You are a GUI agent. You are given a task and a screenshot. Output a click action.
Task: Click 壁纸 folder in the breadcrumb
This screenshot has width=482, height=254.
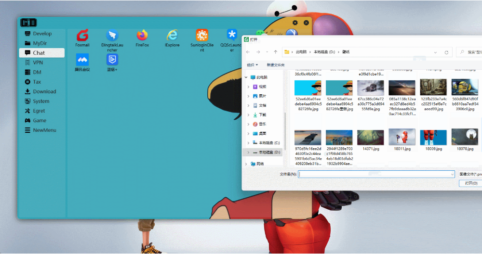pos(346,52)
